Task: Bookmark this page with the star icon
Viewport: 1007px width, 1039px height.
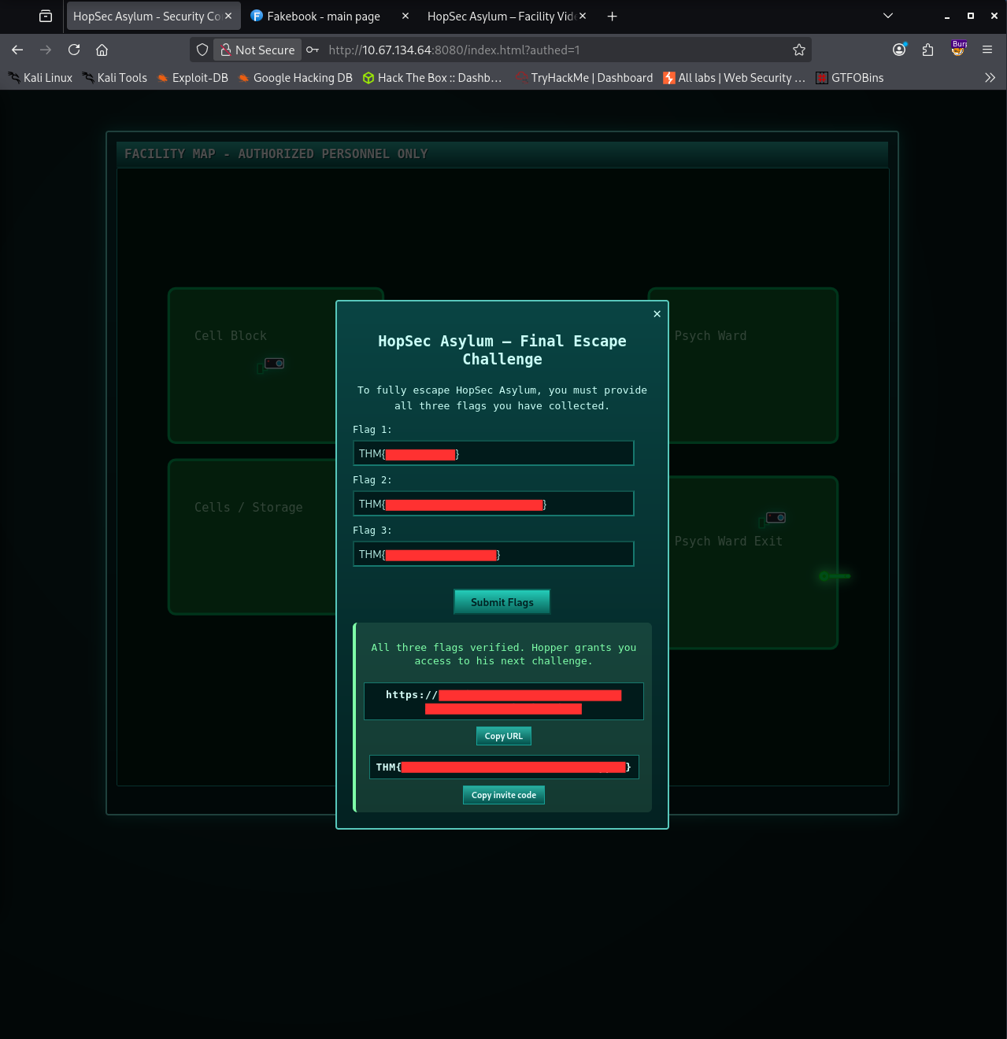Action: 799,50
